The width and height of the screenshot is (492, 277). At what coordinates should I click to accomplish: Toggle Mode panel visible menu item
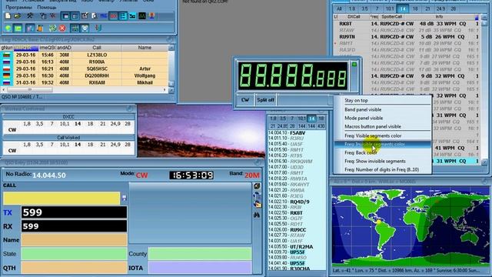[x=364, y=118]
